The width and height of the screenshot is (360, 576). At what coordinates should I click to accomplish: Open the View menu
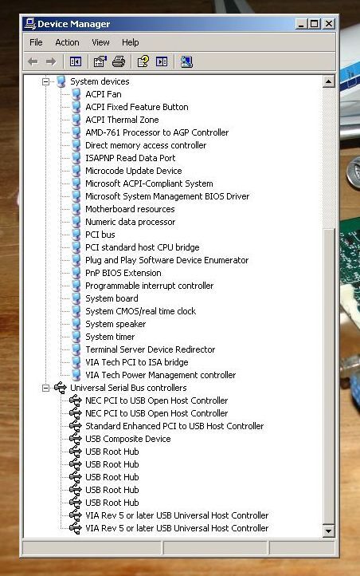(100, 42)
